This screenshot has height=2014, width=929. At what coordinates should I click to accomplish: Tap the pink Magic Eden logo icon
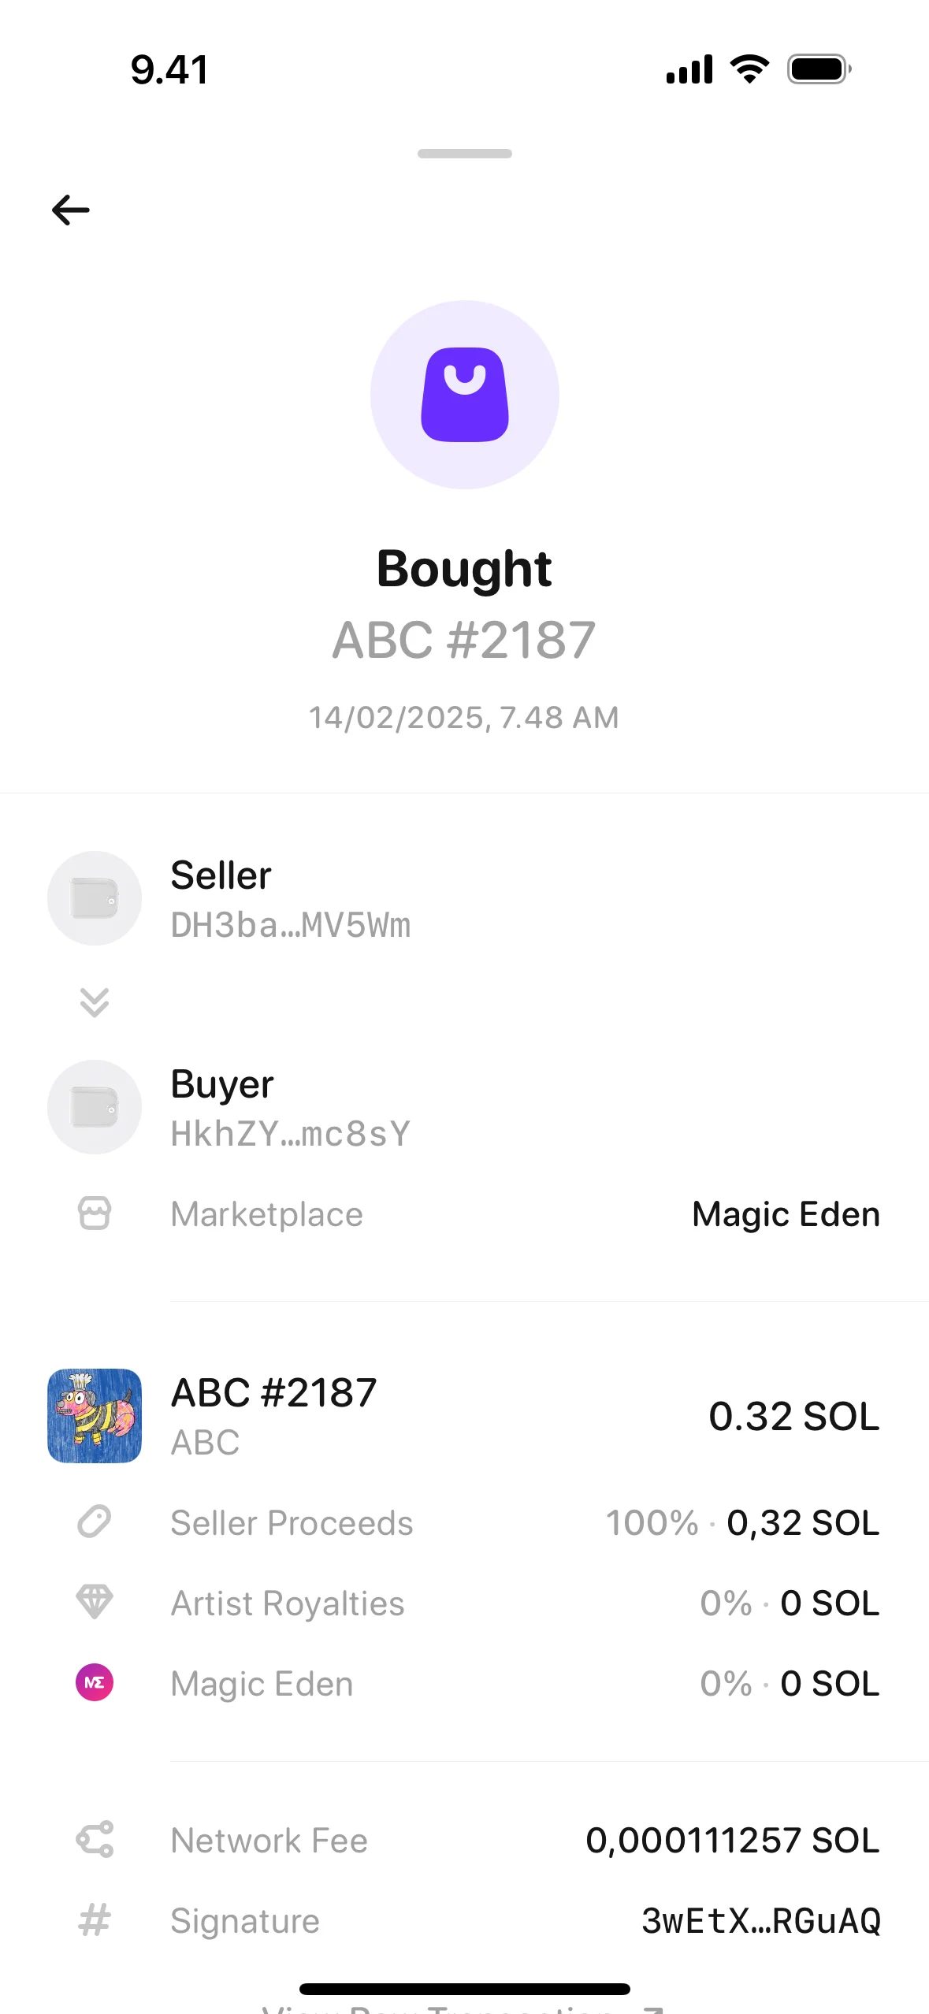coord(95,1682)
